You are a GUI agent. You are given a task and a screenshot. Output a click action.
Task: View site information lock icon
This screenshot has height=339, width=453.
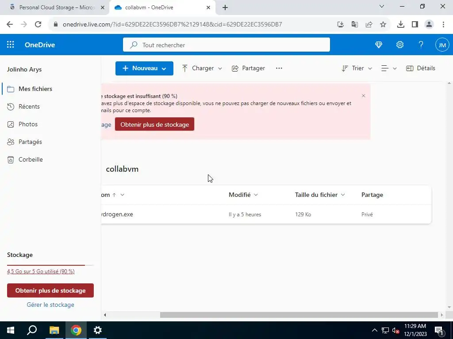[56, 25]
